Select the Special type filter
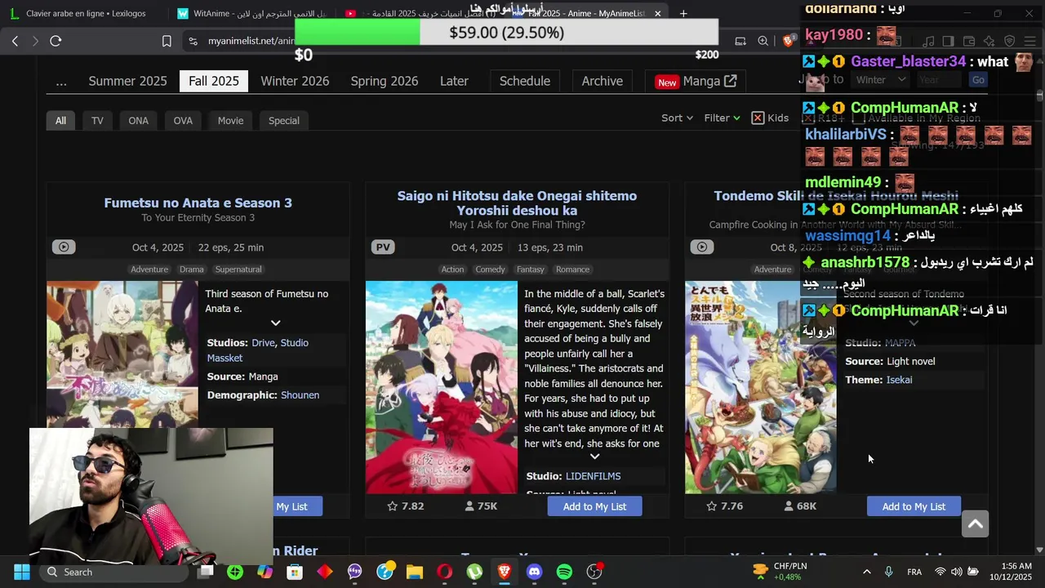The height and width of the screenshot is (588, 1045). (284, 120)
